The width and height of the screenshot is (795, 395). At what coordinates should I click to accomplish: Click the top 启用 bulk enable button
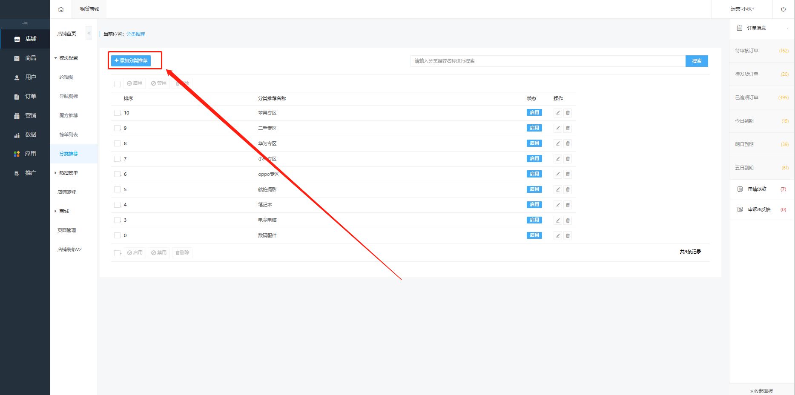point(135,83)
